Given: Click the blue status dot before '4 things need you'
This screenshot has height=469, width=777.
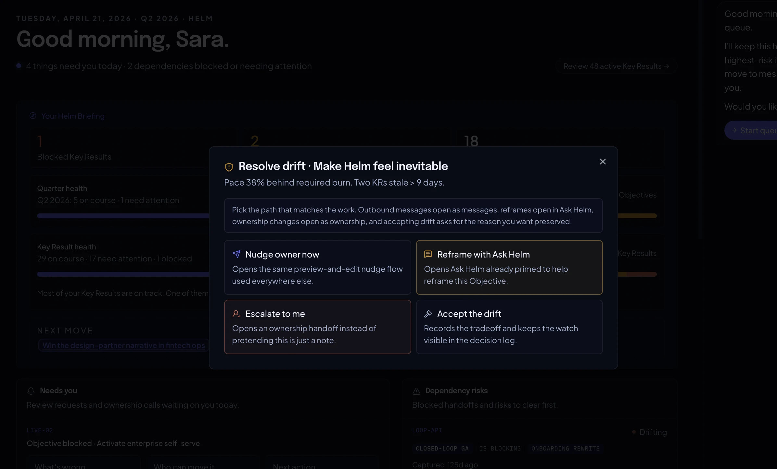Looking at the screenshot, I should point(19,66).
